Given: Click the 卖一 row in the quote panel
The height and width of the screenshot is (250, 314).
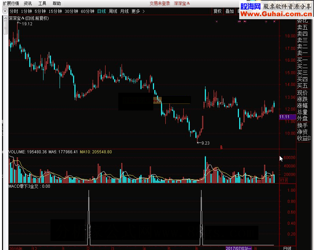Looking at the screenshot, I should point(302,53).
